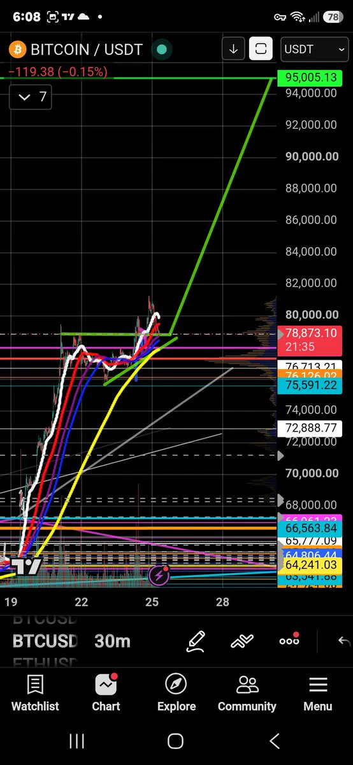
Task: Switch to the Community tab
Action: coord(247,693)
